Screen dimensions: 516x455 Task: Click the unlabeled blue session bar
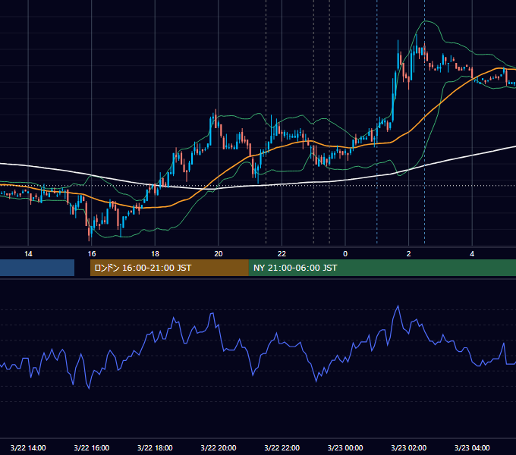coord(37,268)
